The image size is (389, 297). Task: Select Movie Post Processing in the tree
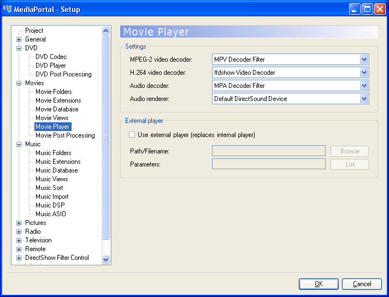pos(65,135)
